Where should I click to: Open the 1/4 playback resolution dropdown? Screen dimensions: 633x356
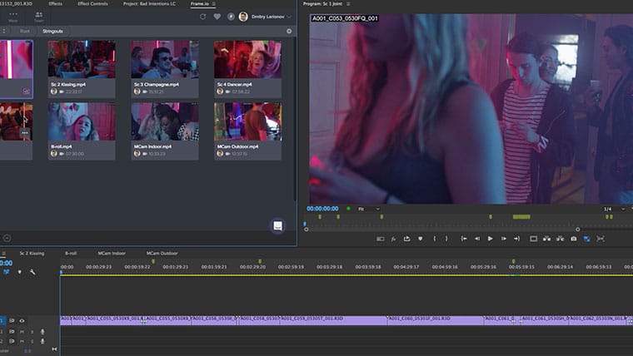click(614, 209)
